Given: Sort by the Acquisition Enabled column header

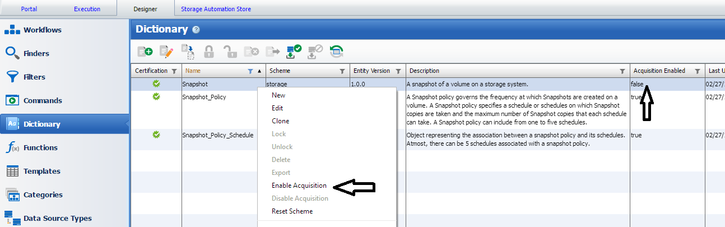Looking at the screenshot, I should [659, 71].
